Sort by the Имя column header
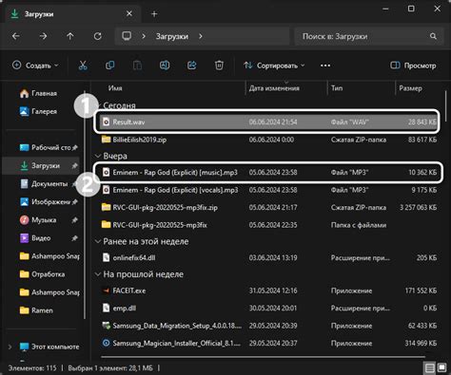The image size is (451, 375). [x=115, y=88]
